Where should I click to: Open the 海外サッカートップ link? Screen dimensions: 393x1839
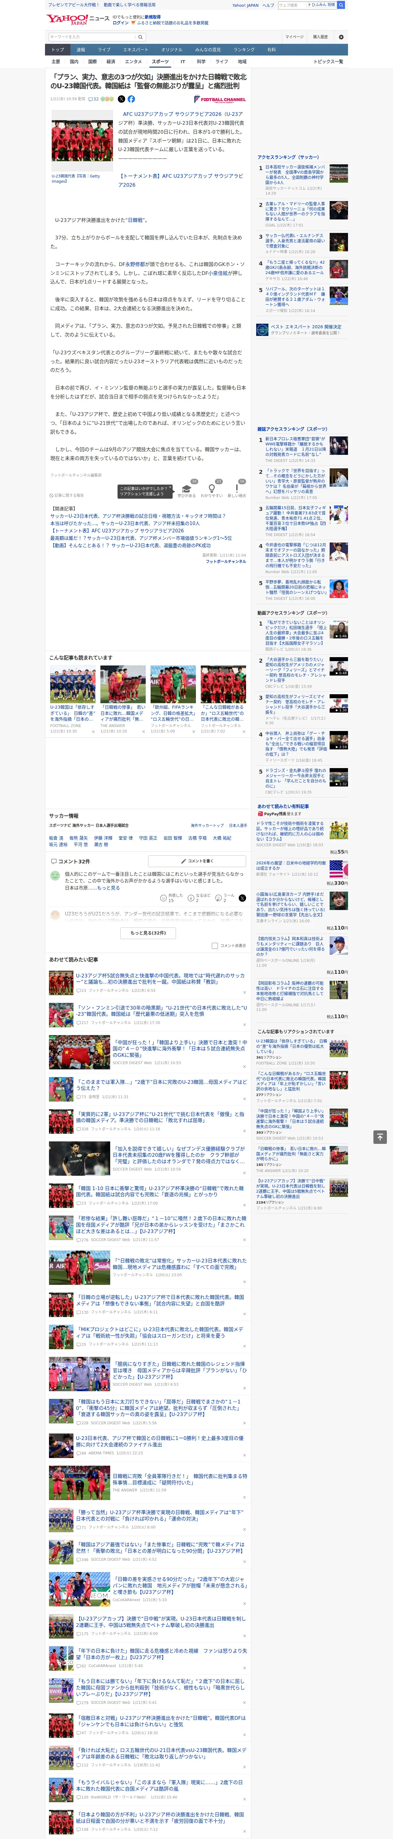pos(207,825)
